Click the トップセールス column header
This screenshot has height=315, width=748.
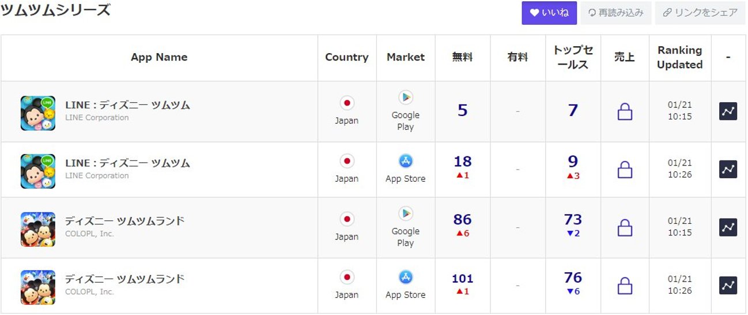tap(573, 57)
